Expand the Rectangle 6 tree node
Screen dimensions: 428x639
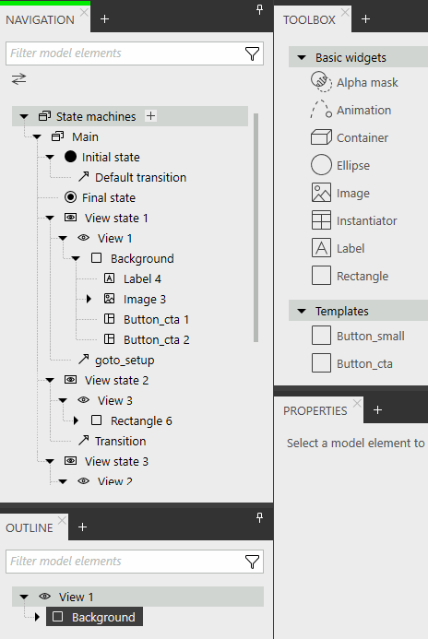pos(76,420)
